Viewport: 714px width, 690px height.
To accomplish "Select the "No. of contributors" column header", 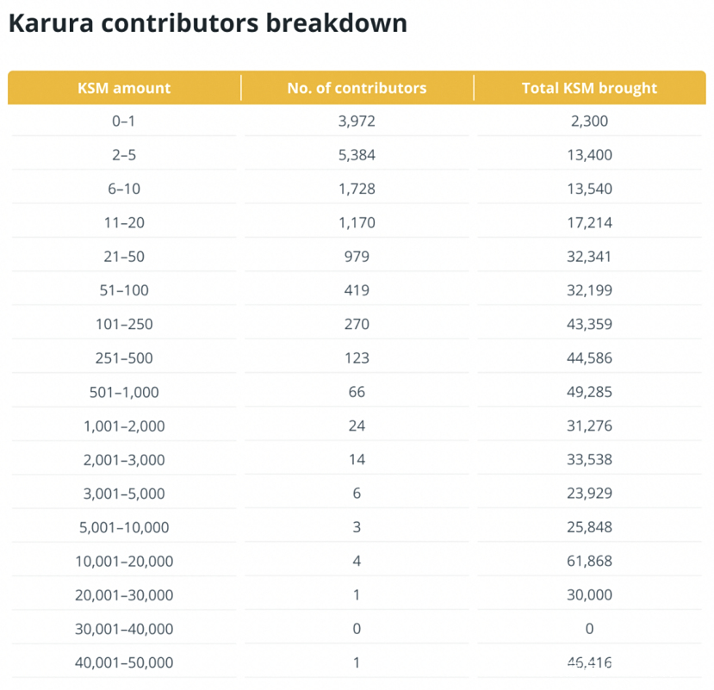I will 357,88.
